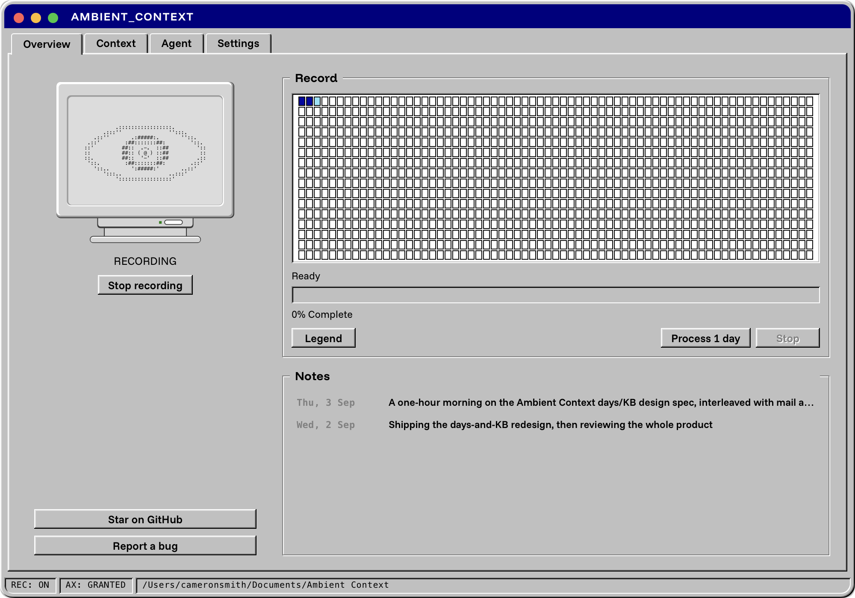
Task: Click Star on GitHub
Action: [x=145, y=519]
